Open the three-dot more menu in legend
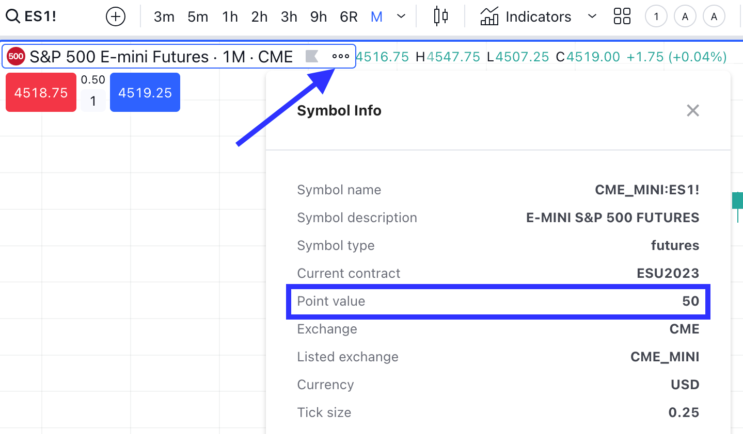Screen dimensions: 743x434 [341, 56]
